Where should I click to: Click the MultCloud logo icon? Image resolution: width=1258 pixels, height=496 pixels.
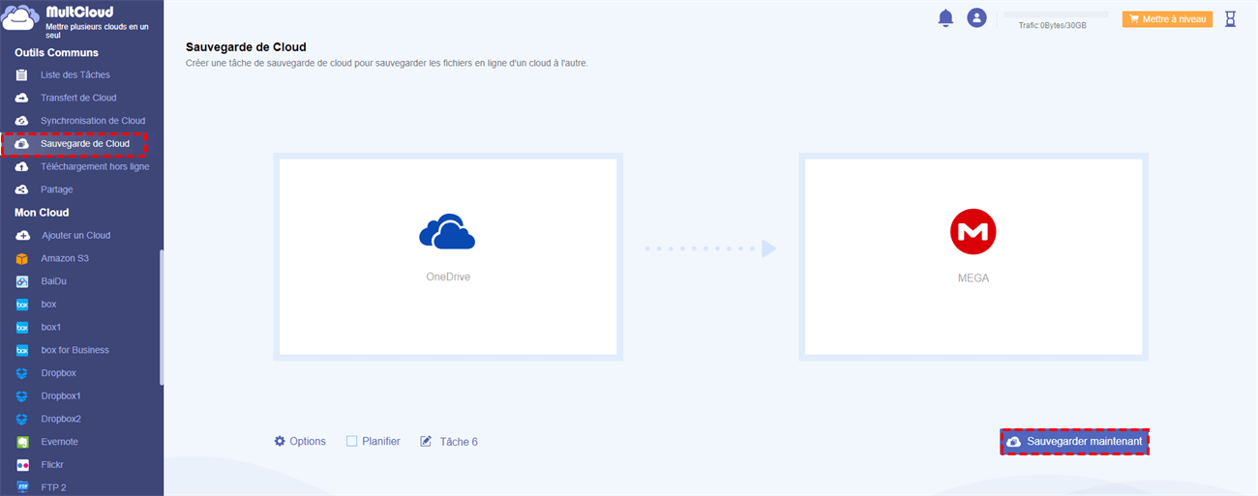coord(20,18)
